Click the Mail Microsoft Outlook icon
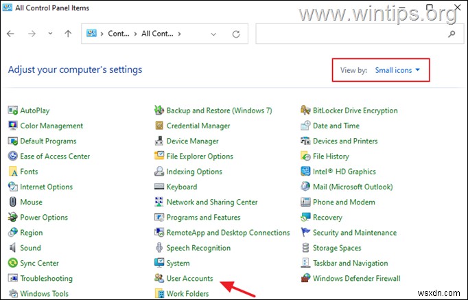 pyautogui.click(x=305, y=187)
